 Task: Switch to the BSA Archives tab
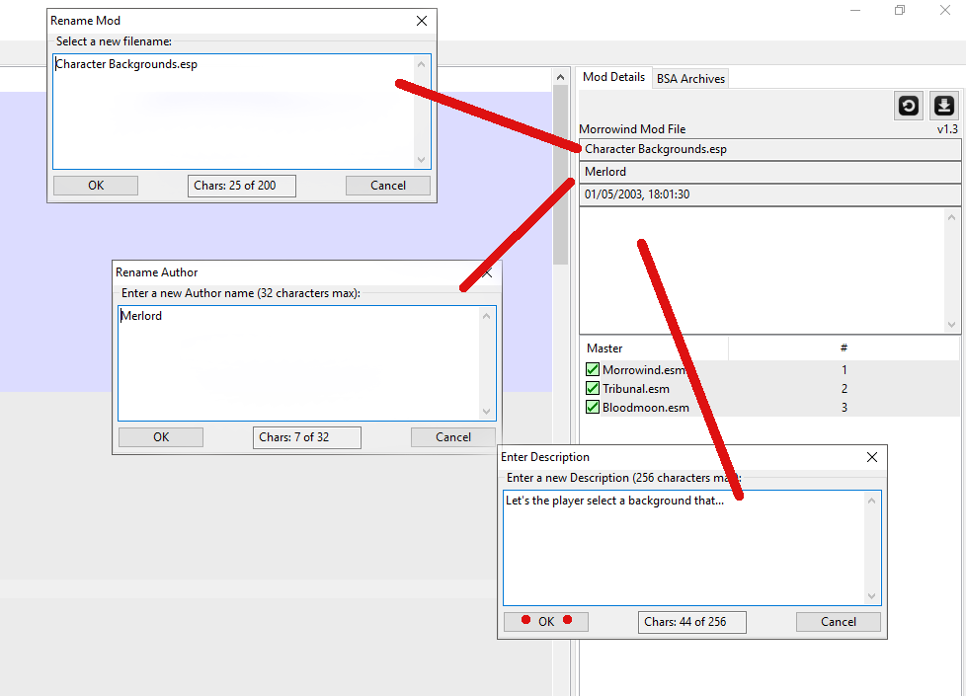[690, 79]
